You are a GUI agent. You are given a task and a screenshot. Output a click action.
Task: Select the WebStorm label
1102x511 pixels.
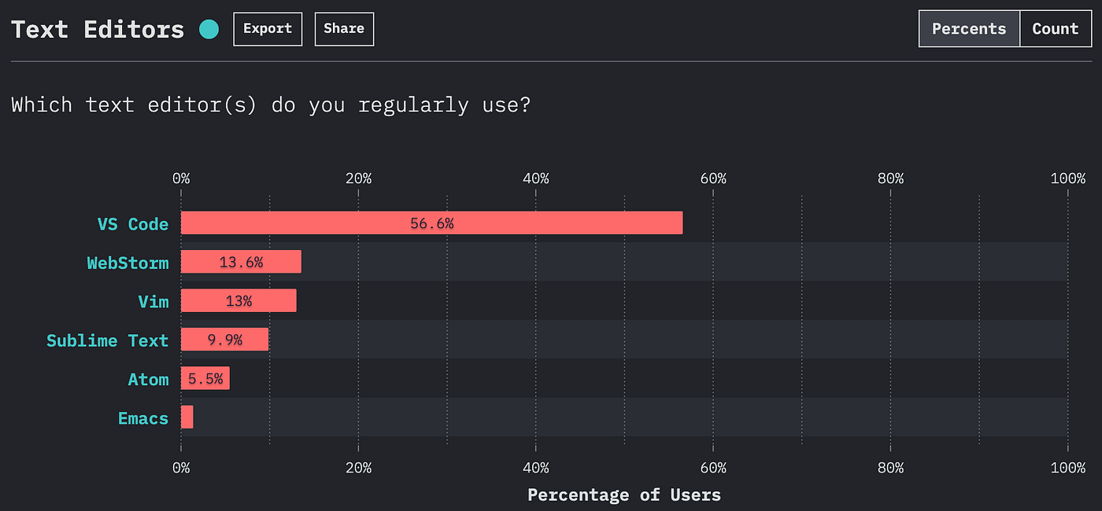tap(128, 263)
